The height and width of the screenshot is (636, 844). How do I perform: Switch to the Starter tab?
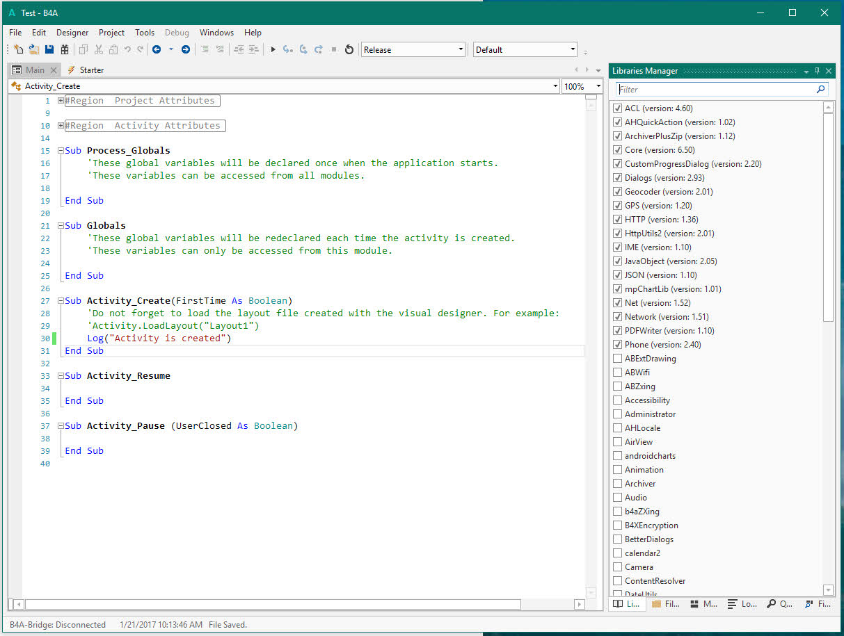click(86, 70)
